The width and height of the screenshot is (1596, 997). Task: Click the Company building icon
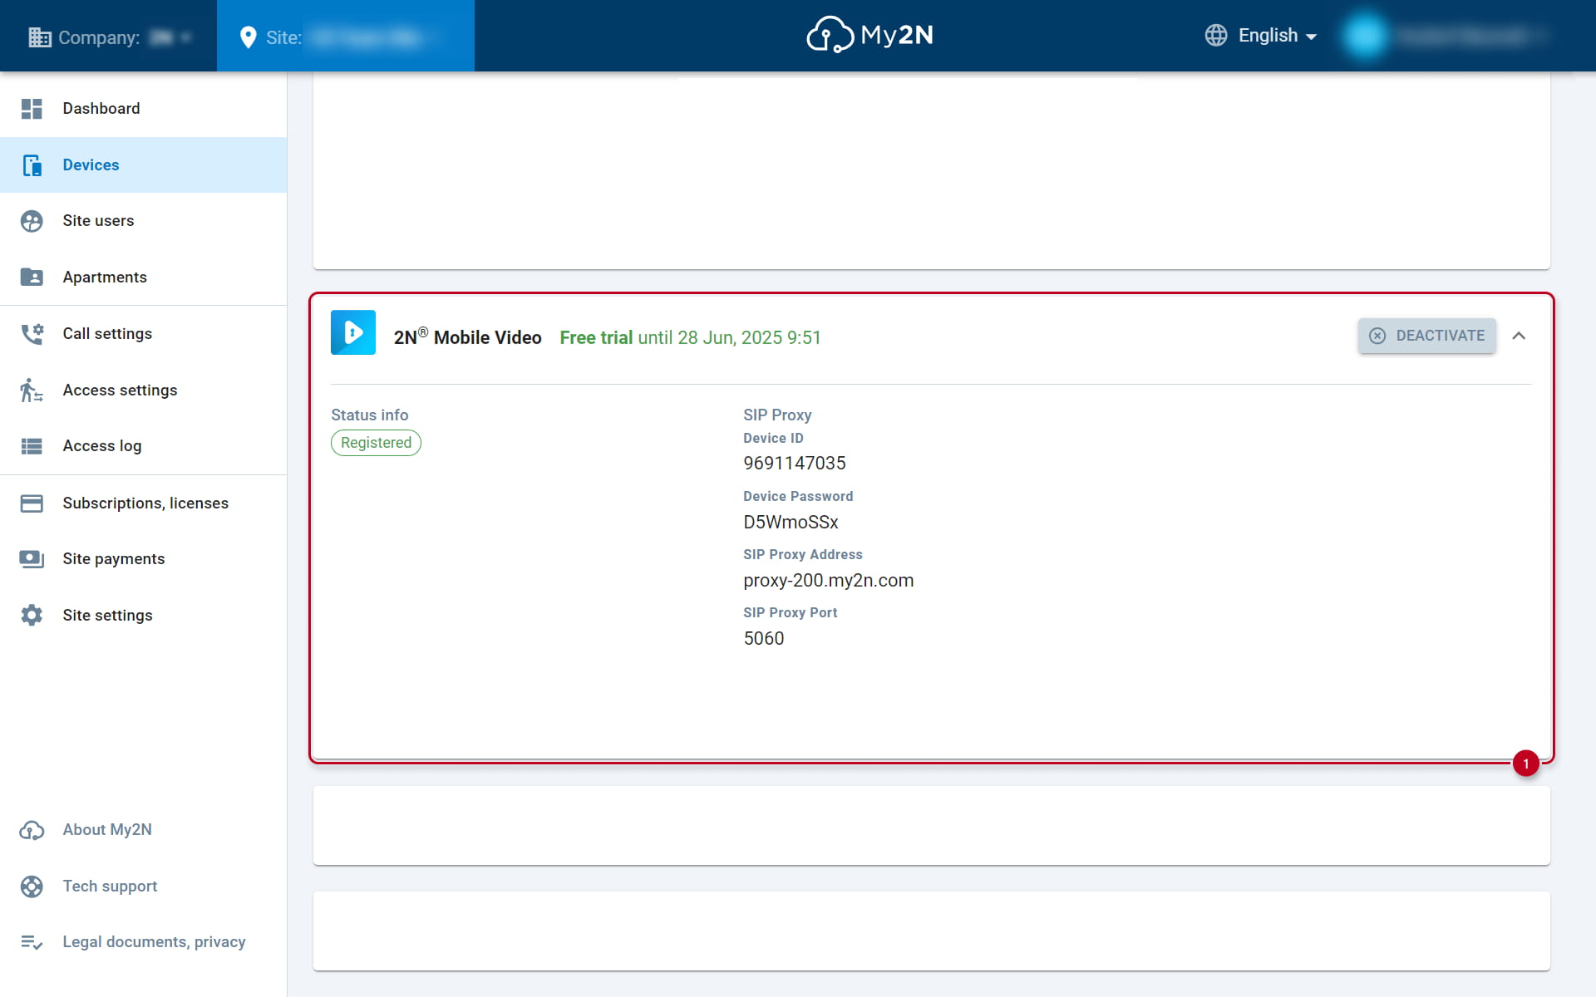(39, 37)
